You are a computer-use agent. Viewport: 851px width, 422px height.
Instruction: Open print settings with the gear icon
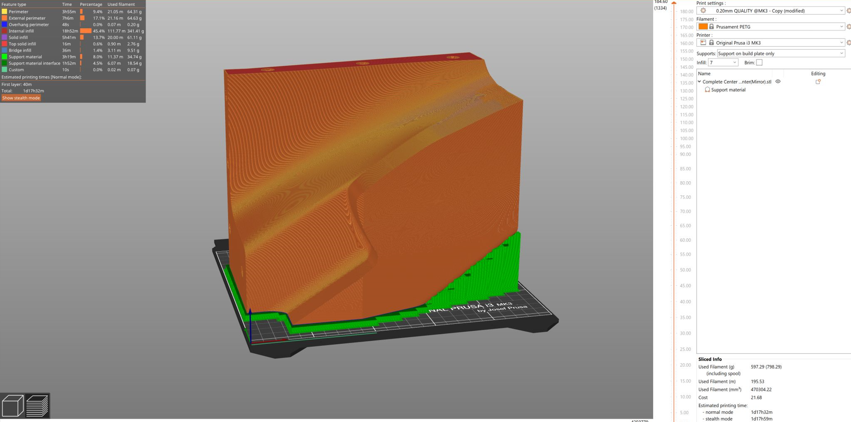849,11
